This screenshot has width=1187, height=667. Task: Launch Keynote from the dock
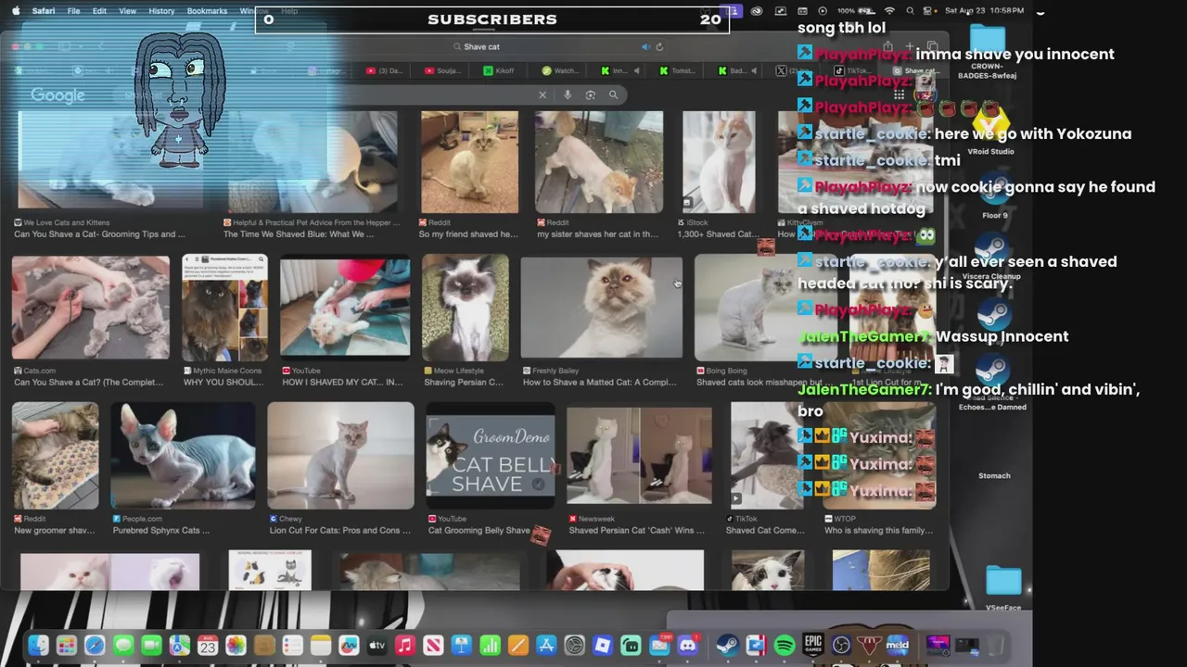[x=461, y=646]
